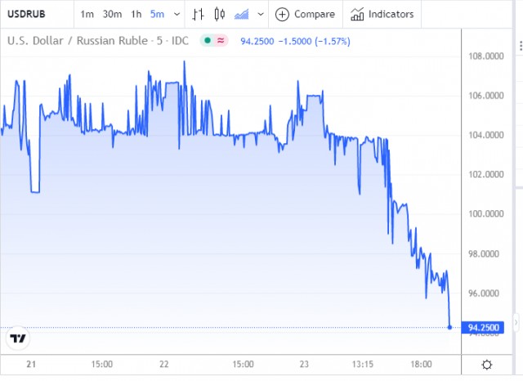Image resolution: width=523 pixels, height=381 pixels.
Task: Click the 94.2500 current price label
Action: [483, 327]
